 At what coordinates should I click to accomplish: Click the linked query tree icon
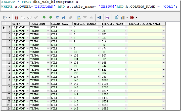[x=99, y=17]
